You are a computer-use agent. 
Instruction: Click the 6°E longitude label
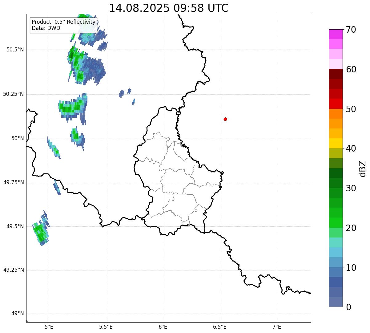163,327
